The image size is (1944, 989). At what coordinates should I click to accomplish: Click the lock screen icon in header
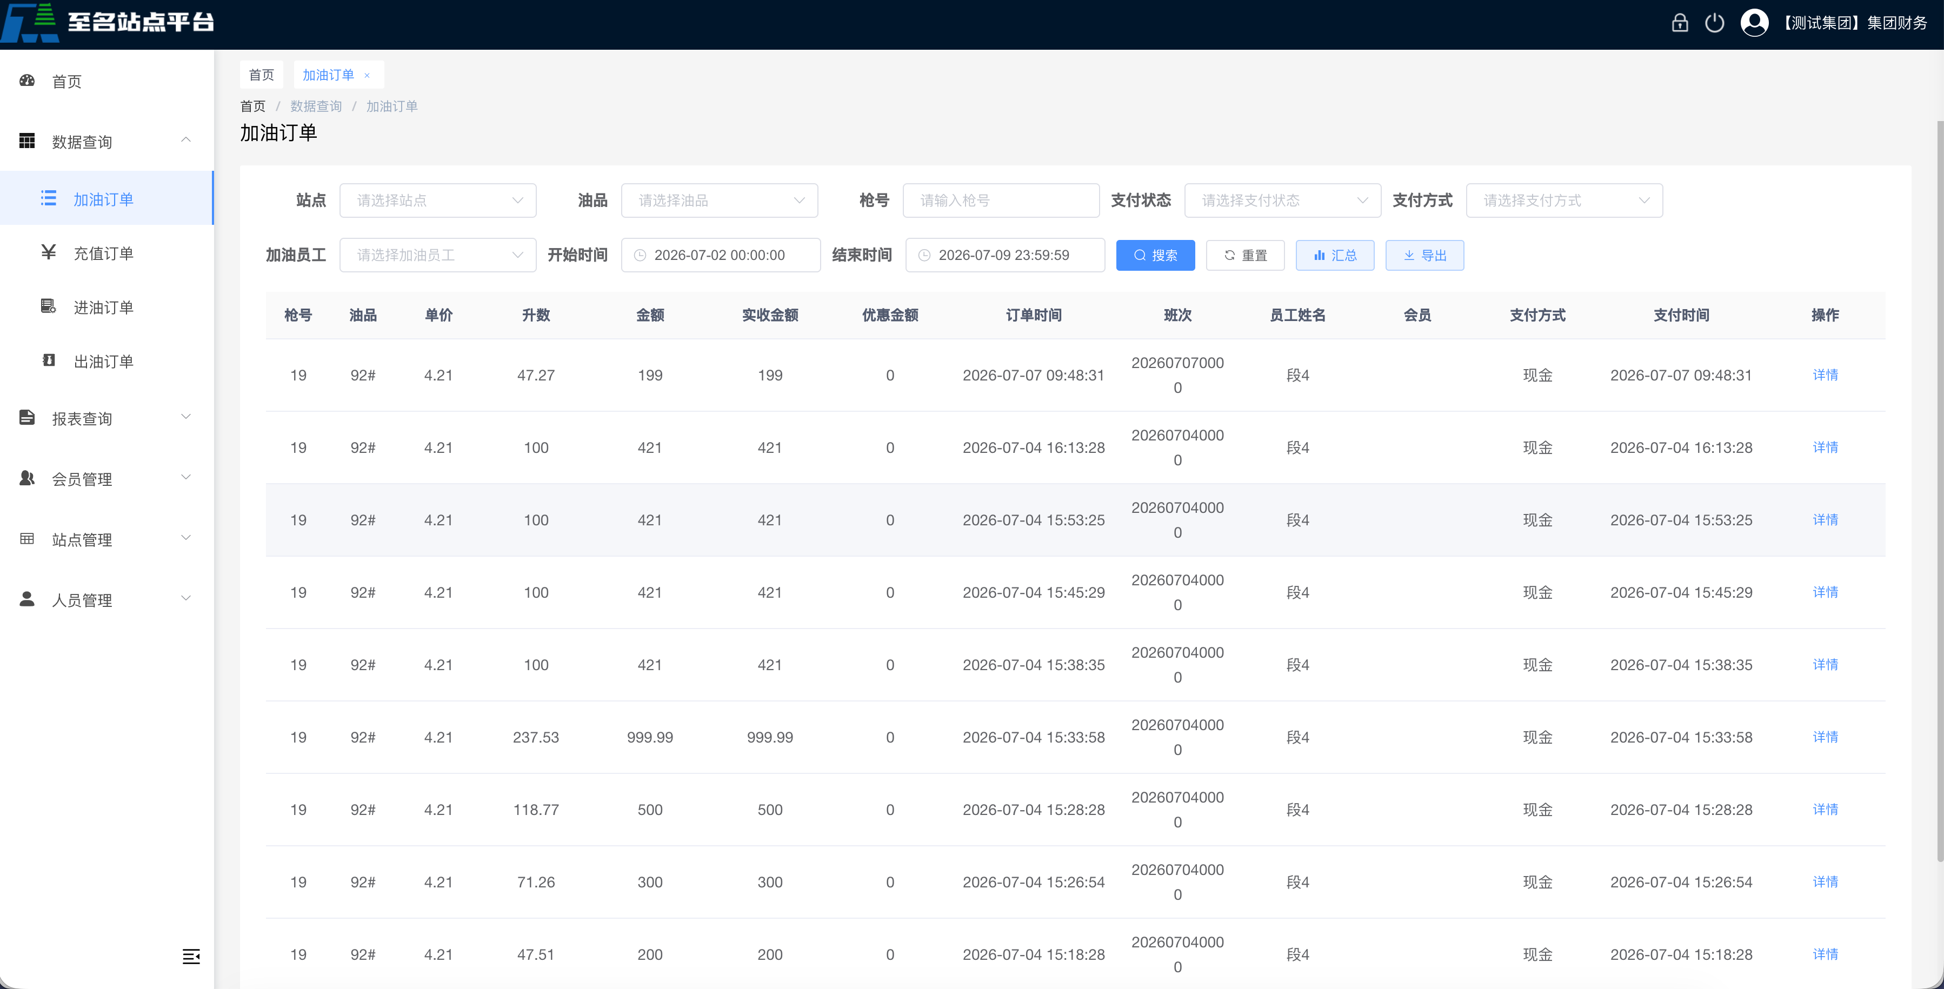[x=1679, y=23]
